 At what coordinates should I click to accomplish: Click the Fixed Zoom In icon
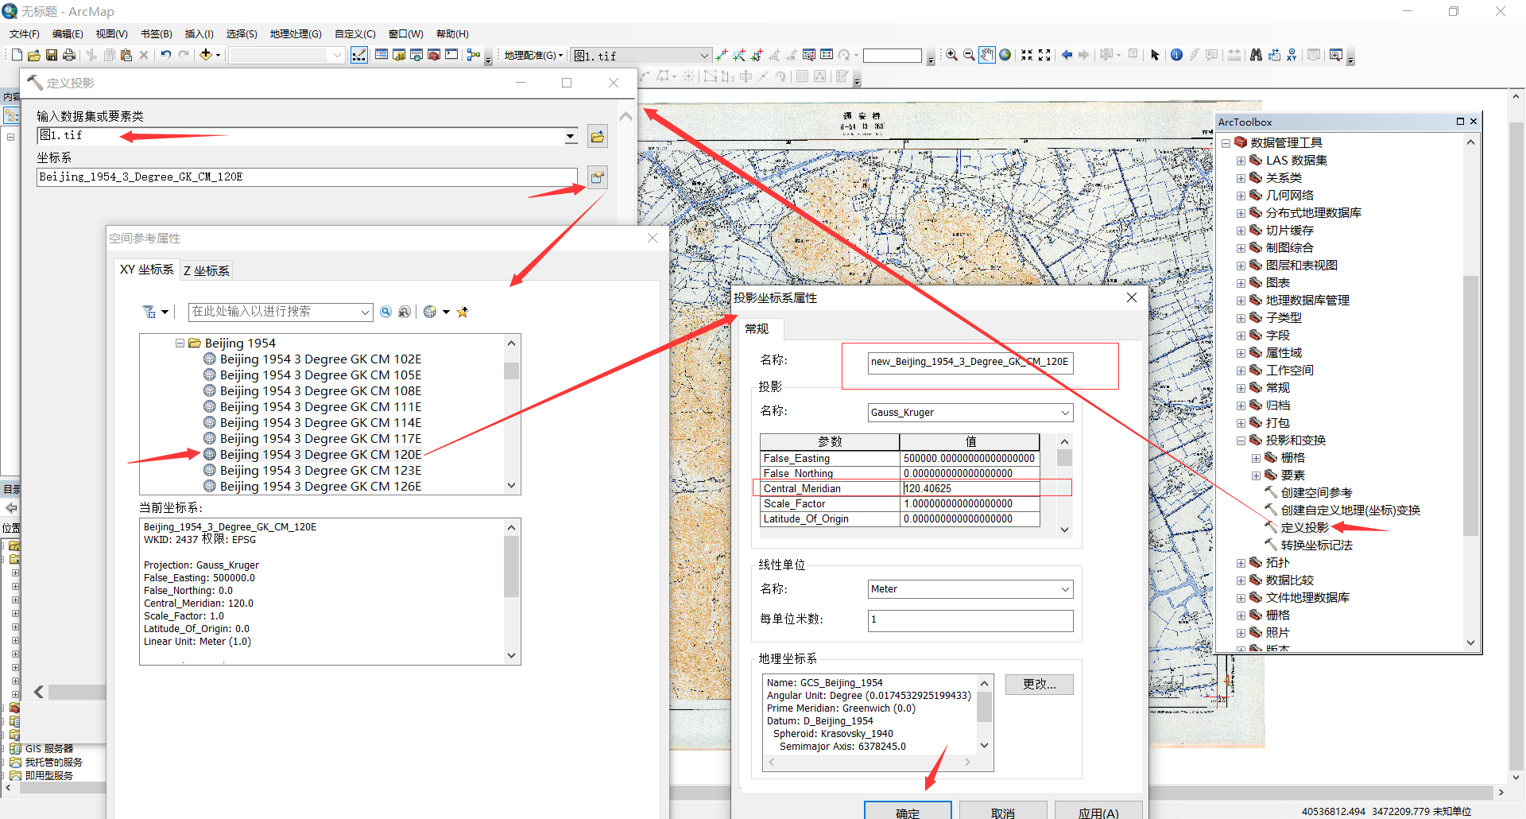click(1027, 55)
